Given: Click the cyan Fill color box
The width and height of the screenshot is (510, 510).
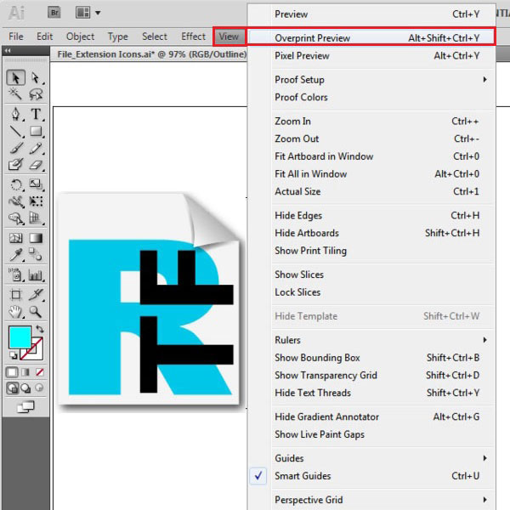Looking at the screenshot, I should pyautogui.click(x=20, y=337).
